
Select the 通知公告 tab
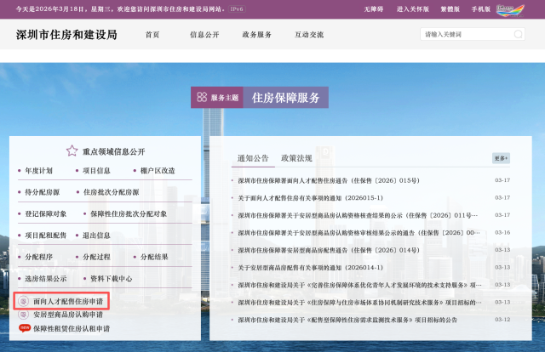253,158
